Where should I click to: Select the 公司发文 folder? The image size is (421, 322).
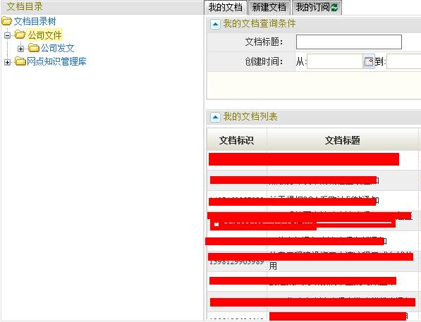point(57,49)
